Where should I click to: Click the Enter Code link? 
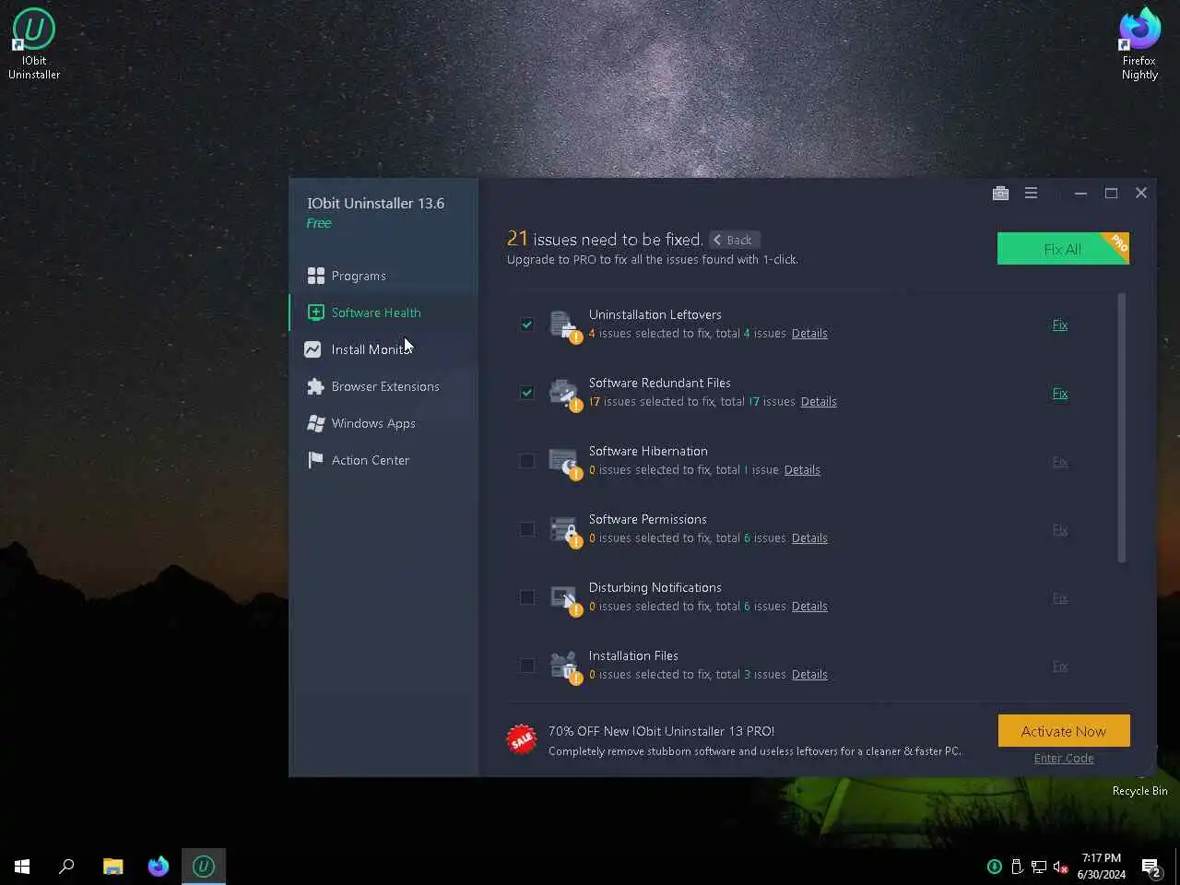[x=1064, y=758]
